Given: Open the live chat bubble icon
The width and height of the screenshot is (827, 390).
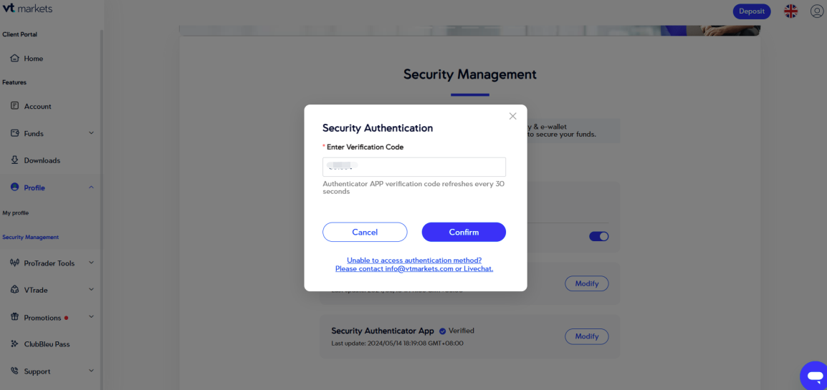Looking at the screenshot, I should tap(814, 375).
